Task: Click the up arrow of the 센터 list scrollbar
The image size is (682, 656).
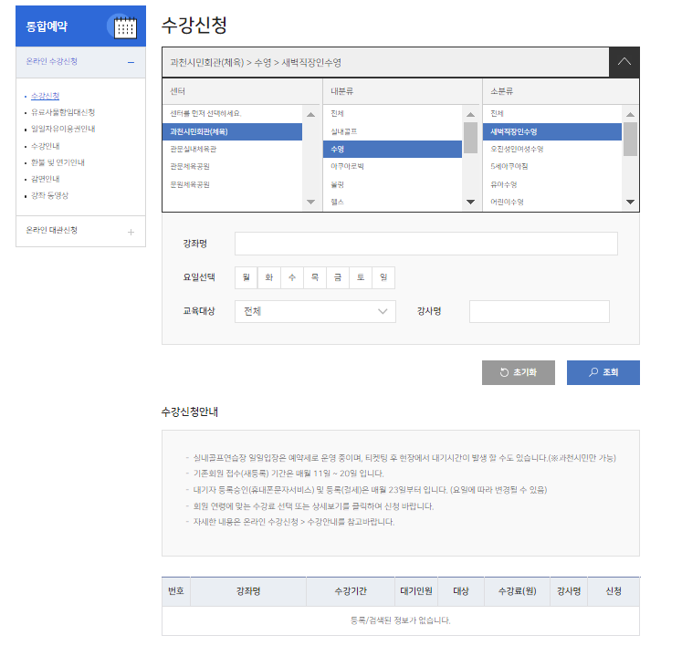Action: 310,115
